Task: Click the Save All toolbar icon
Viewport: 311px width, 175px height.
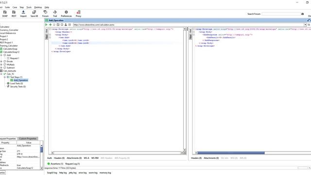Action: (34, 12)
